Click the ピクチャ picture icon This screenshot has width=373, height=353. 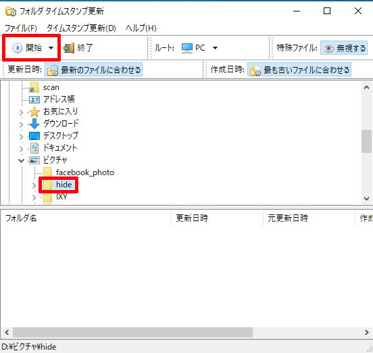(x=34, y=160)
